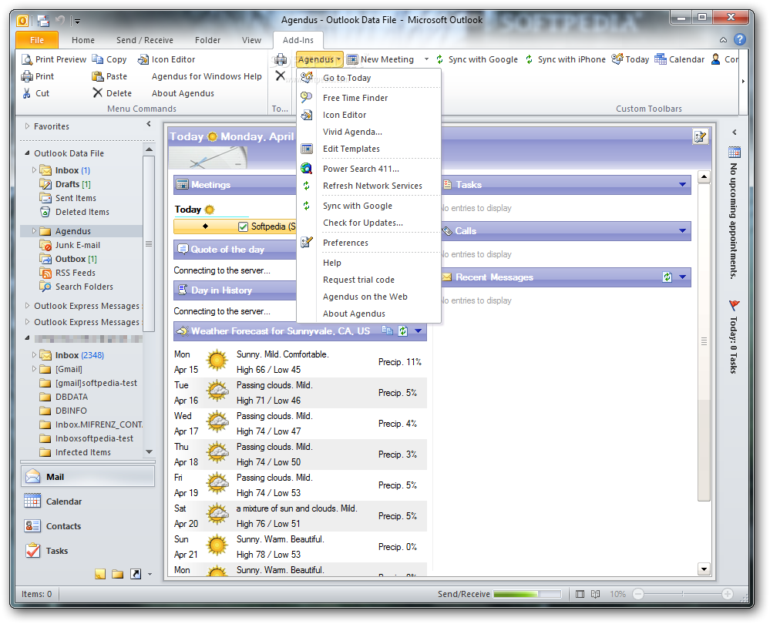Screen dimensions: 770x624
Task: Click the Paste clipboard icon
Action: pyautogui.click(x=98, y=76)
